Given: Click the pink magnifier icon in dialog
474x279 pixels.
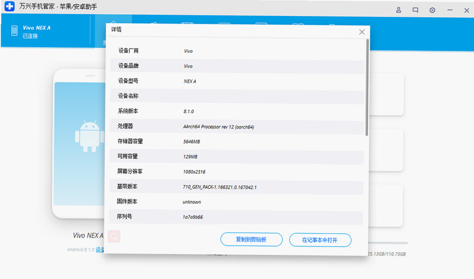Looking at the screenshot, I should (114, 236).
